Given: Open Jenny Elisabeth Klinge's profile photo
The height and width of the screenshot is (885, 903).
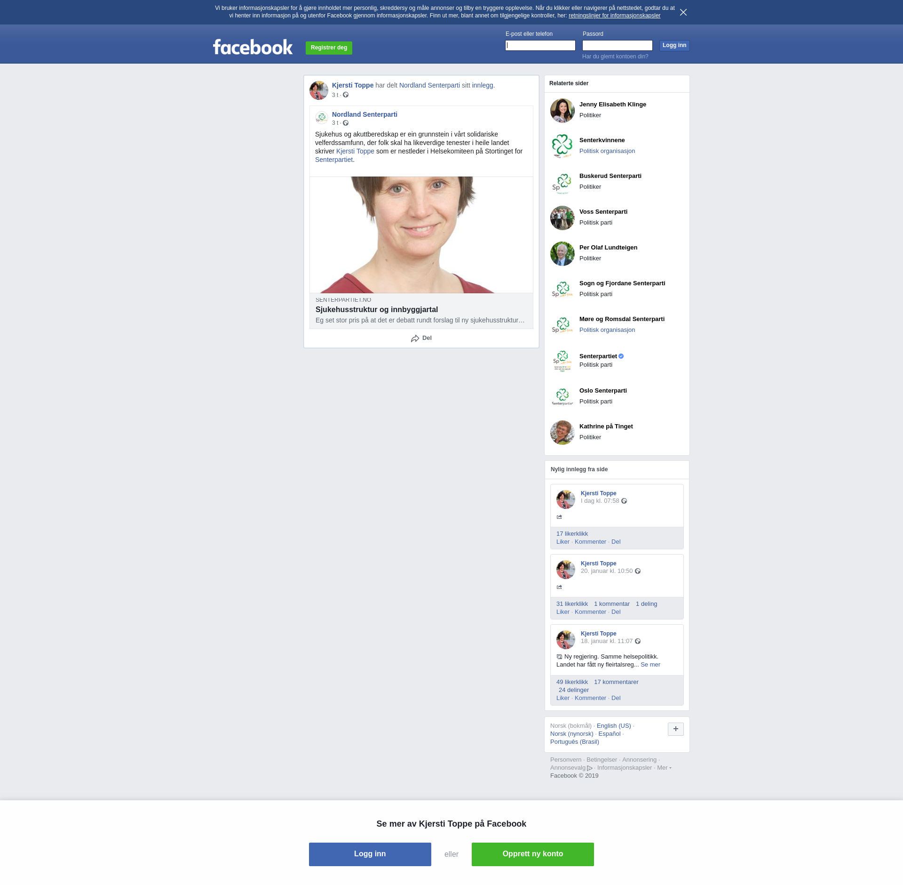Looking at the screenshot, I should pyautogui.click(x=562, y=111).
